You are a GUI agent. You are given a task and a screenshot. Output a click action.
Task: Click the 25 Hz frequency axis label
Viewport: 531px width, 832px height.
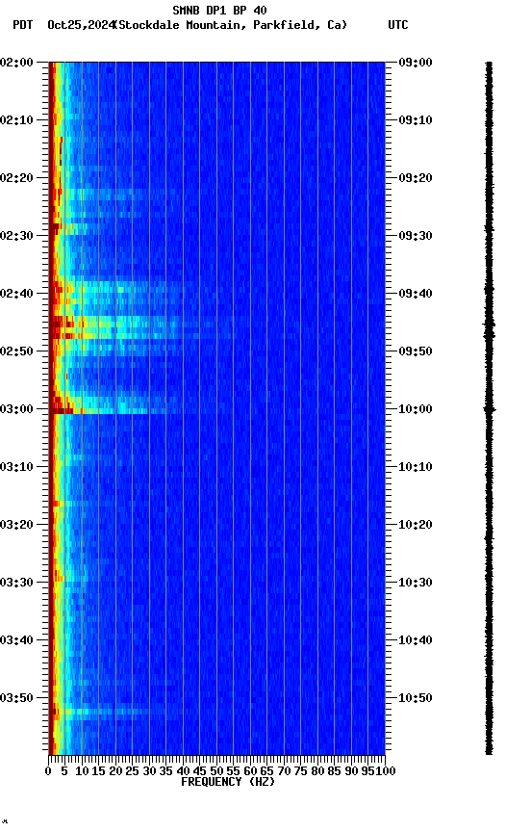coord(132,771)
